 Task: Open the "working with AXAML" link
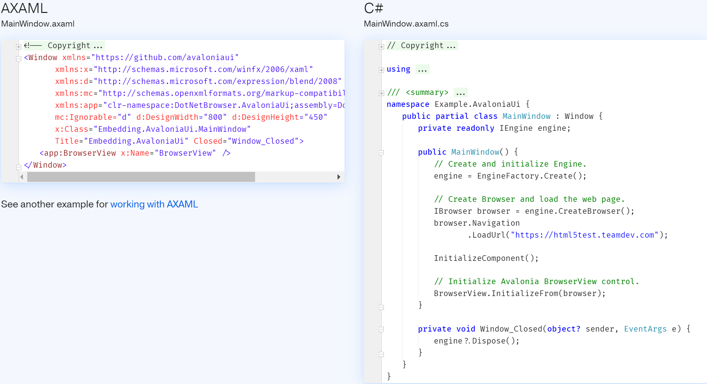(154, 204)
